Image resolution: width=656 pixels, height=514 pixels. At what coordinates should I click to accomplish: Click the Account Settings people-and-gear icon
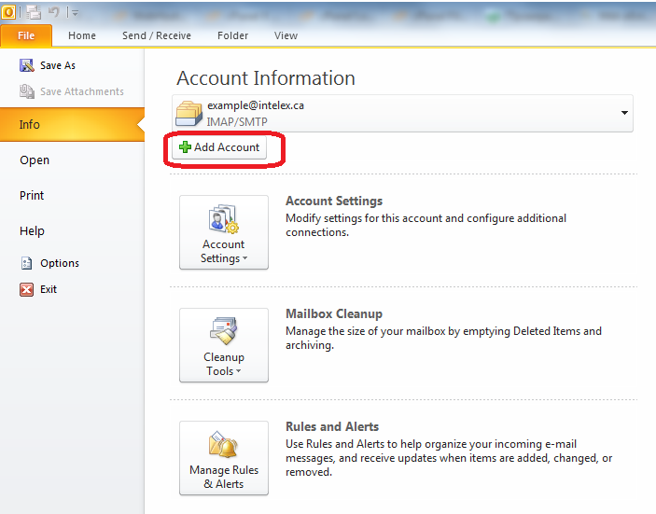(x=224, y=218)
